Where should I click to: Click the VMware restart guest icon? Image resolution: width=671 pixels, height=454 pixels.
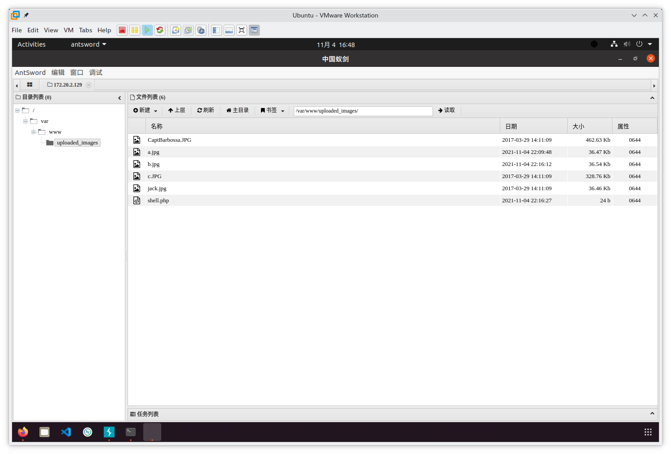pos(160,30)
